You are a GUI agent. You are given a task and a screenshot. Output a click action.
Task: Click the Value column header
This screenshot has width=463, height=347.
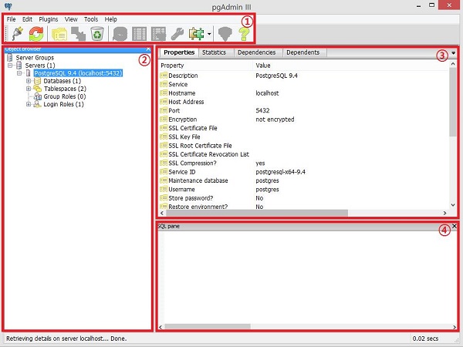coord(351,66)
